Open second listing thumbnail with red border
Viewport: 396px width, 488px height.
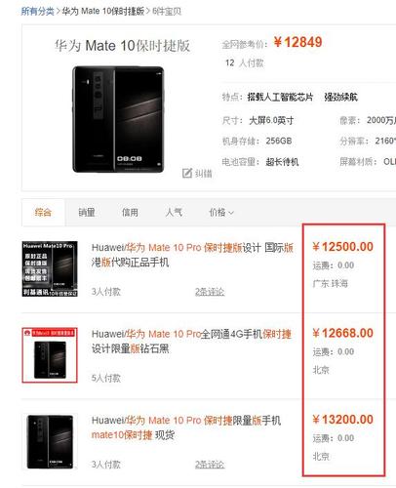tap(50, 355)
